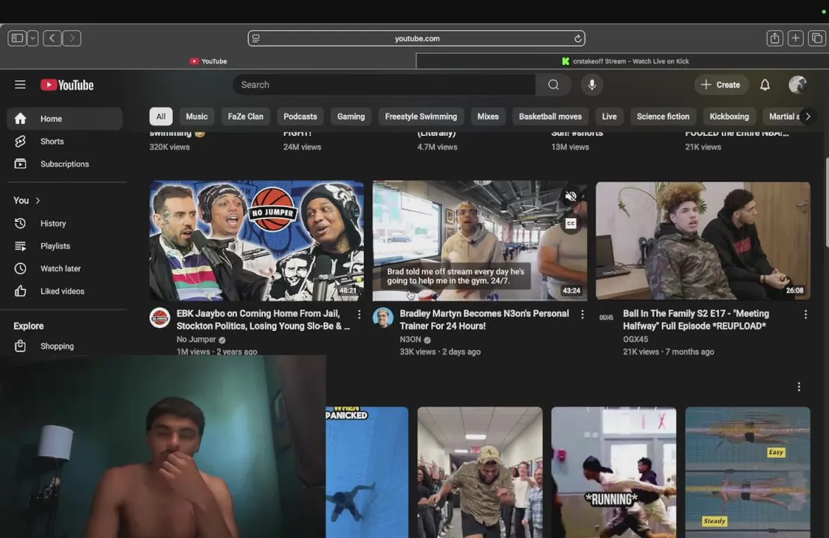Click the Create button
This screenshot has height=538, width=829.
721,84
